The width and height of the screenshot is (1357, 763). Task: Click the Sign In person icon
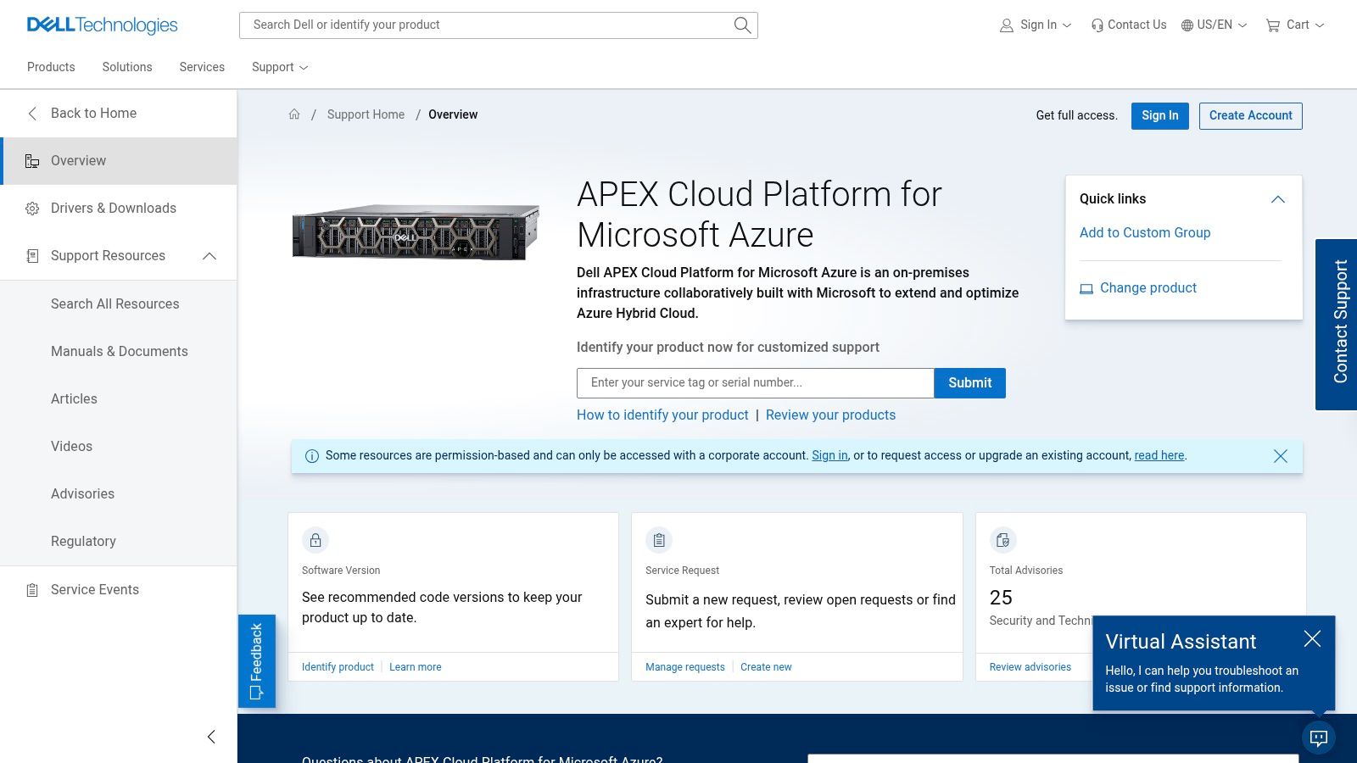pos(1006,25)
